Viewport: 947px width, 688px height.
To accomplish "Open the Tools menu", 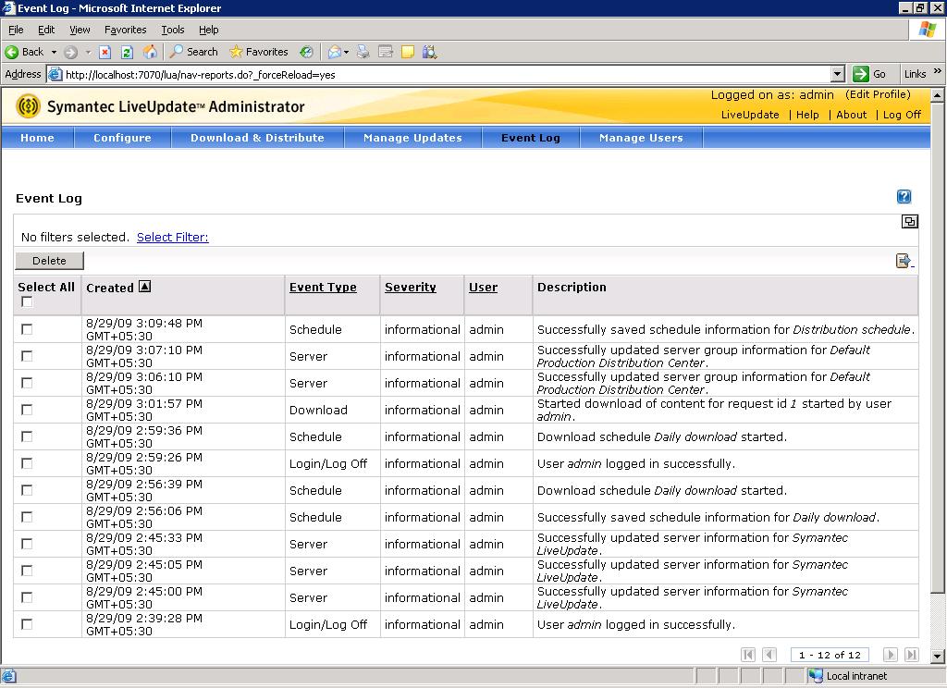I will [172, 30].
